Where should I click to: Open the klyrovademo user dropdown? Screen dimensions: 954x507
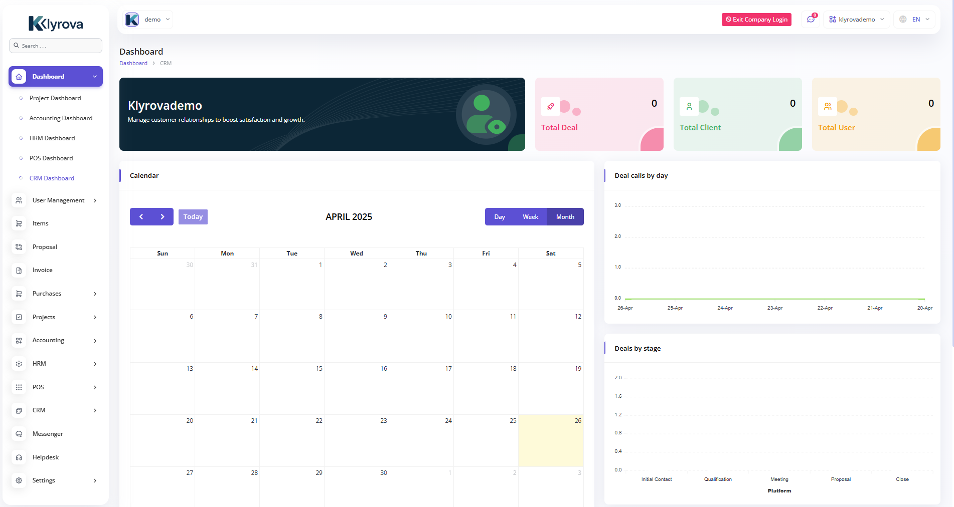[857, 20]
